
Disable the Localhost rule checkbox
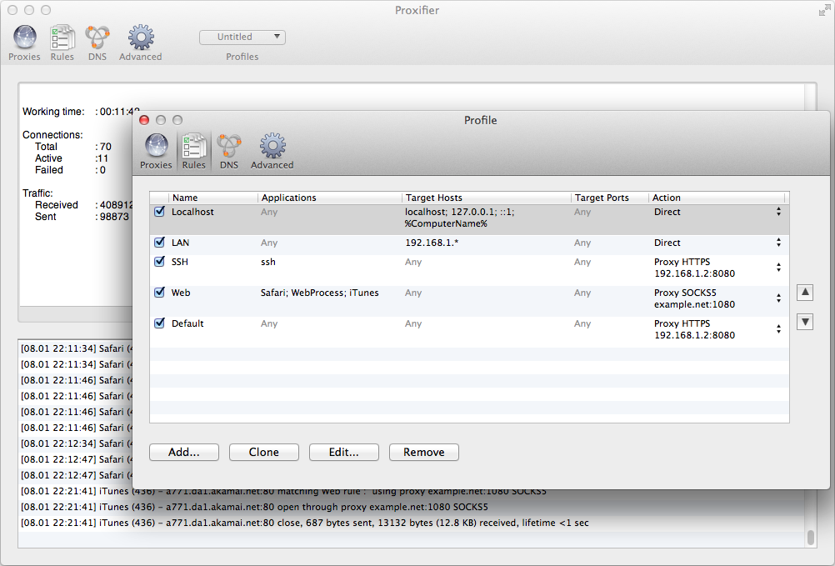[x=159, y=212]
